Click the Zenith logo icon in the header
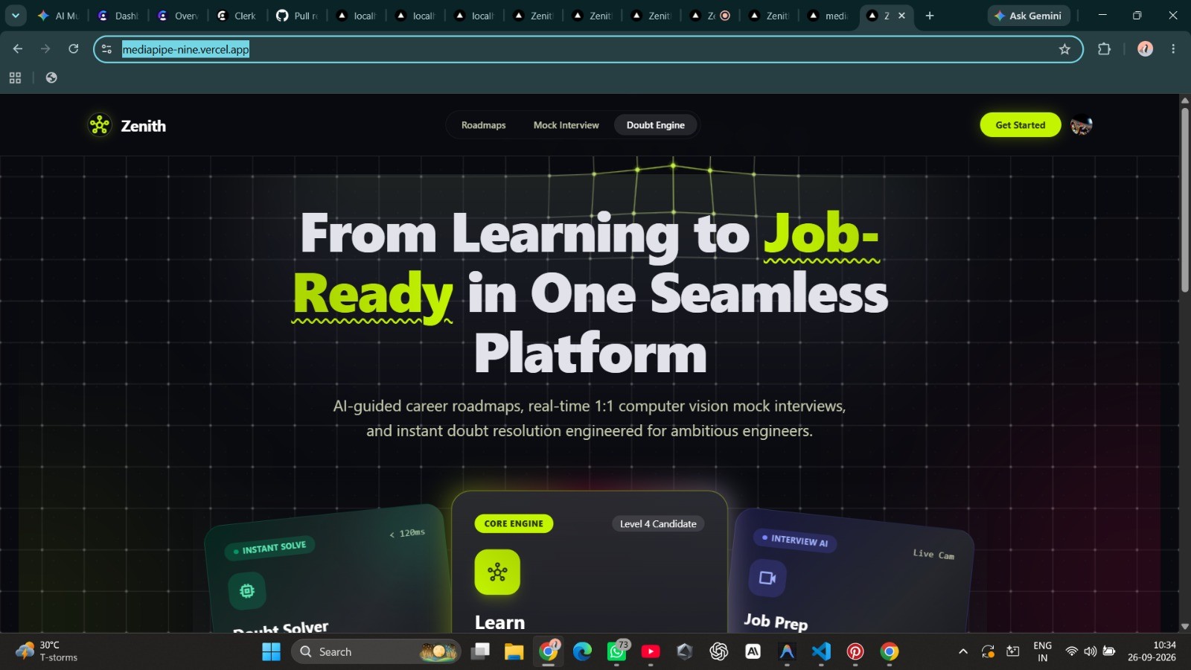The width and height of the screenshot is (1191, 670). pyautogui.click(x=100, y=125)
